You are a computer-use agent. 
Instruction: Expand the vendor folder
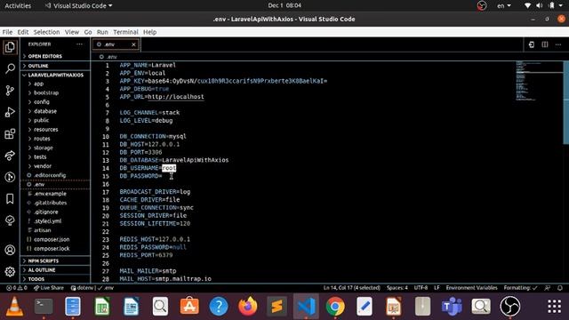(x=55, y=166)
